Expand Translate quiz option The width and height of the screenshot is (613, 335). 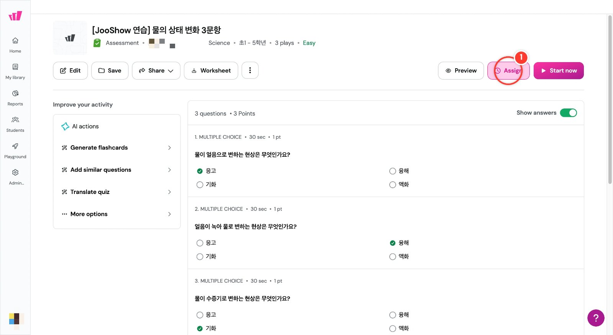click(x=116, y=192)
